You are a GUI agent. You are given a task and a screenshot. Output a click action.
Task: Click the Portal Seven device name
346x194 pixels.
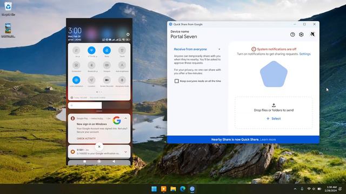[184, 37]
